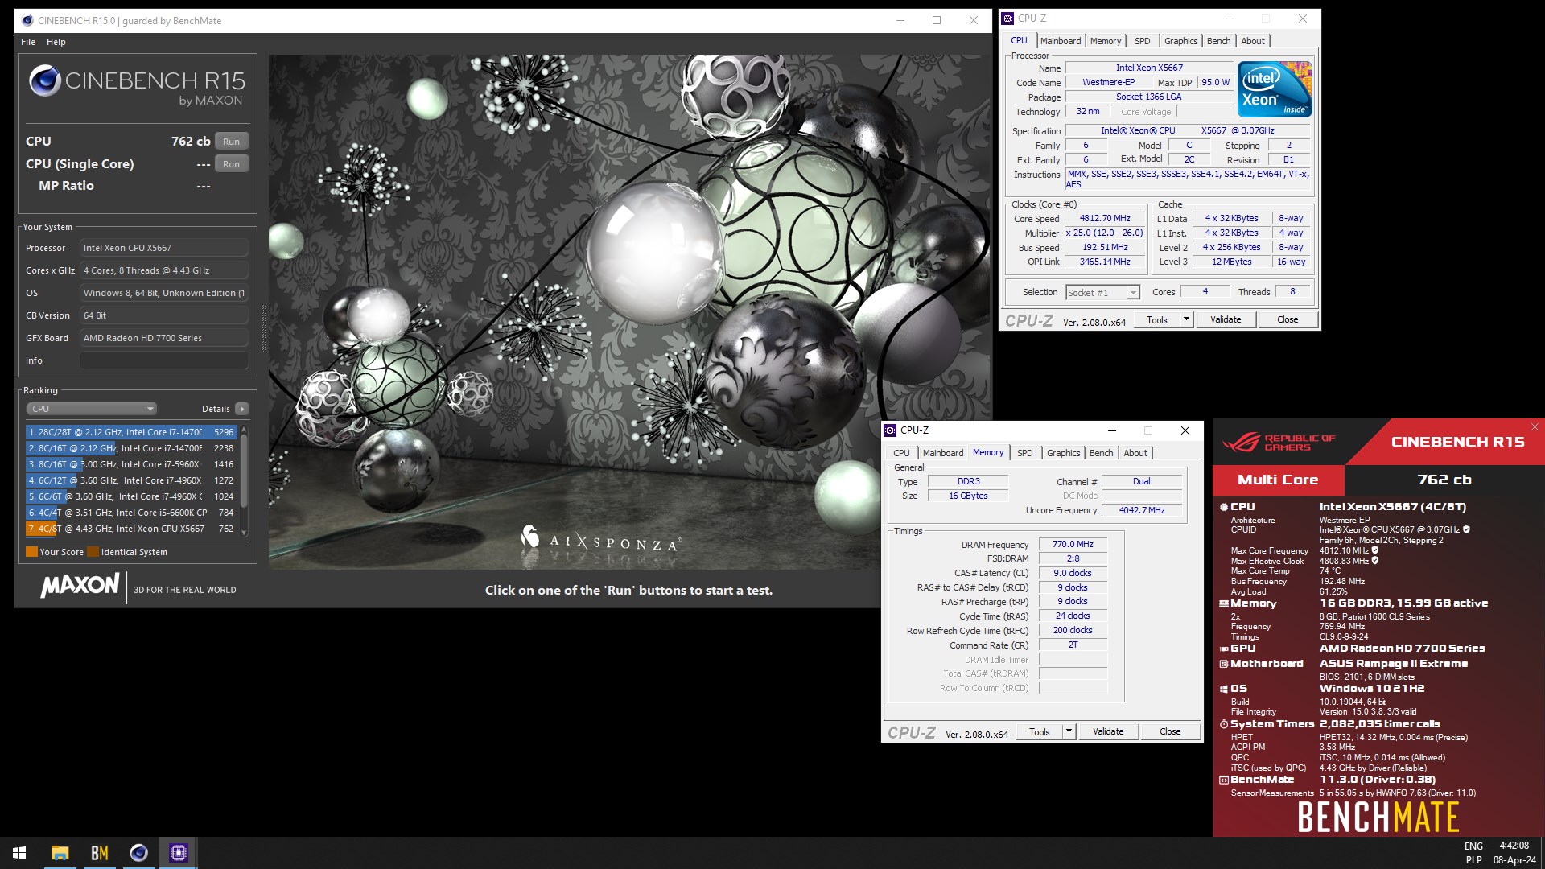1545x869 pixels.
Task: Click Close button in upper CPU-Z window
Action: [1287, 319]
